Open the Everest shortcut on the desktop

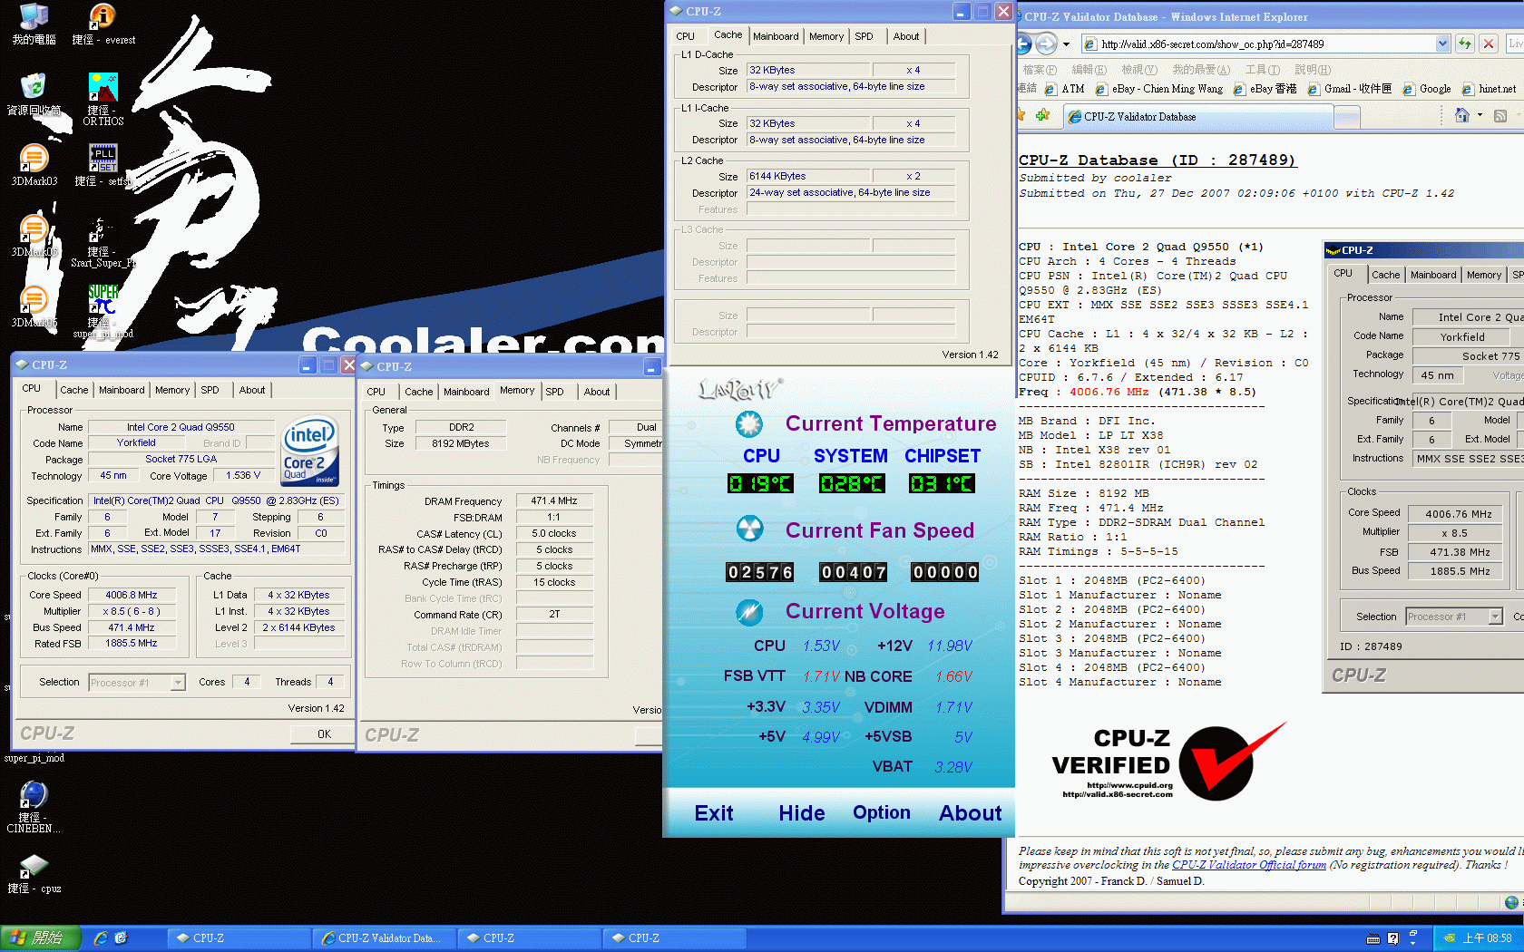[x=103, y=15]
